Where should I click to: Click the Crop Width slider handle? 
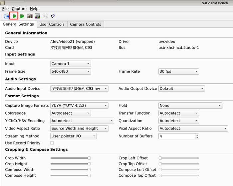[89, 158]
